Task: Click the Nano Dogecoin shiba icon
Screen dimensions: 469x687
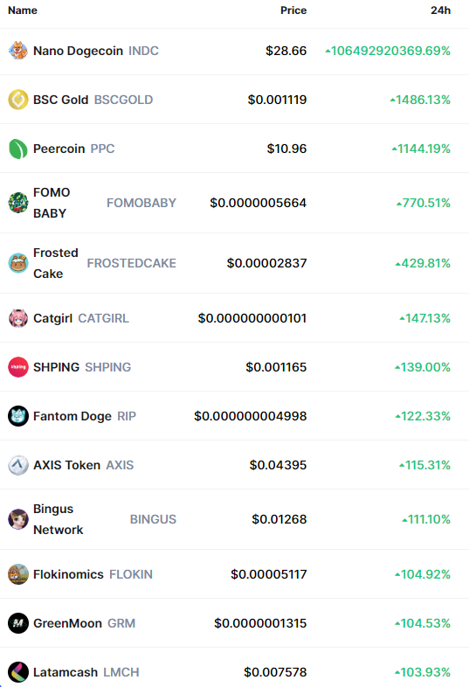Action: click(18, 51)
